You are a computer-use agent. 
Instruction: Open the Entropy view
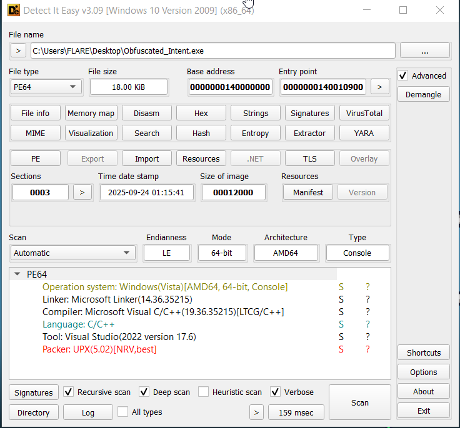[x=256, y=133]
